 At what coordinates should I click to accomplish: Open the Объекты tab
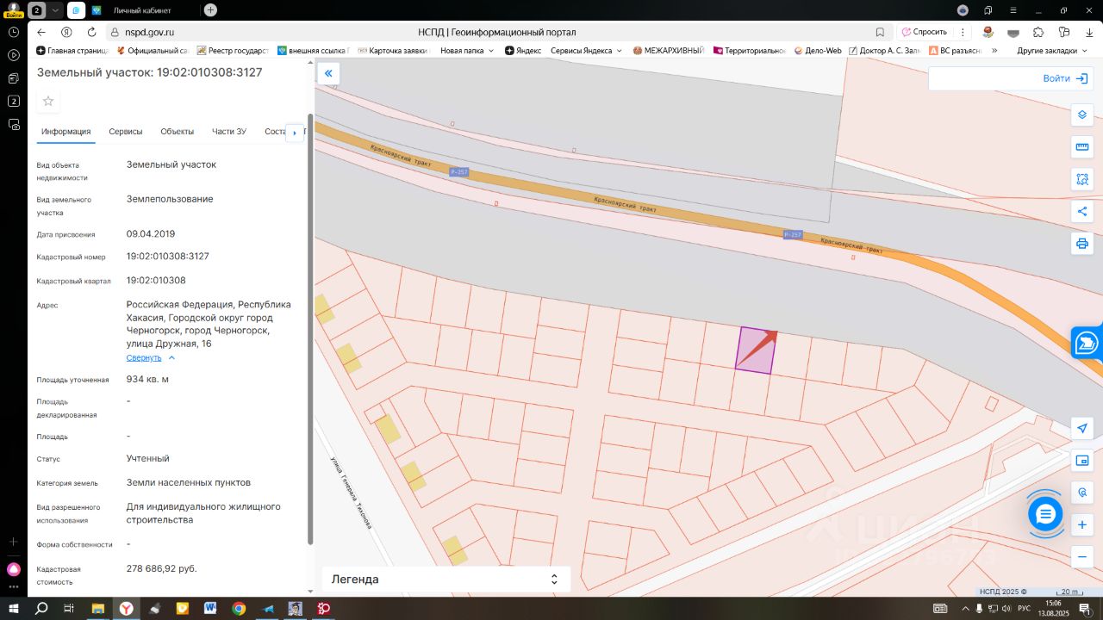(177, 132)
